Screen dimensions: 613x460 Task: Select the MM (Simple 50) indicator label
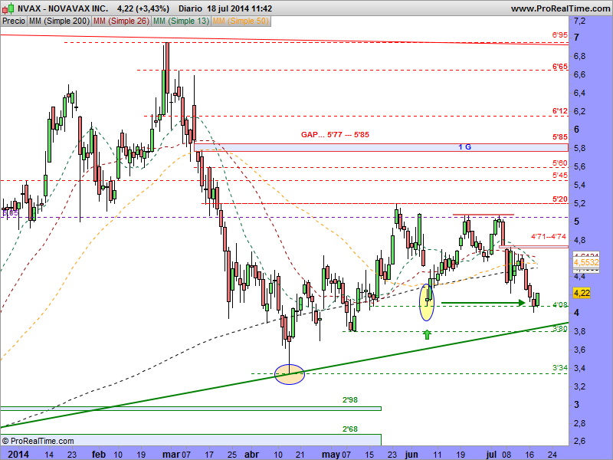click(x=241, y=21)
